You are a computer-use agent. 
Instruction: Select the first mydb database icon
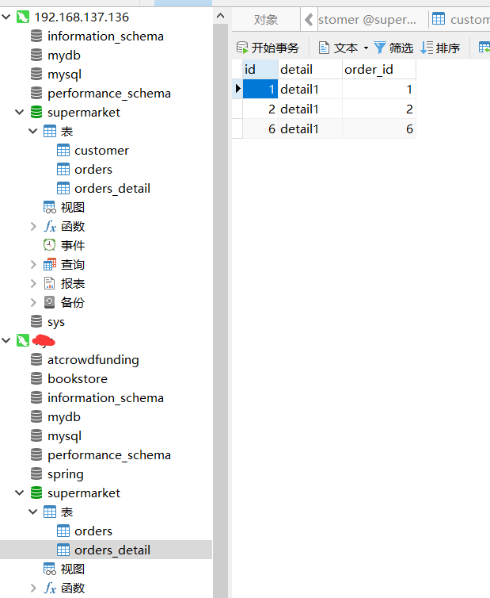[36, 55]
